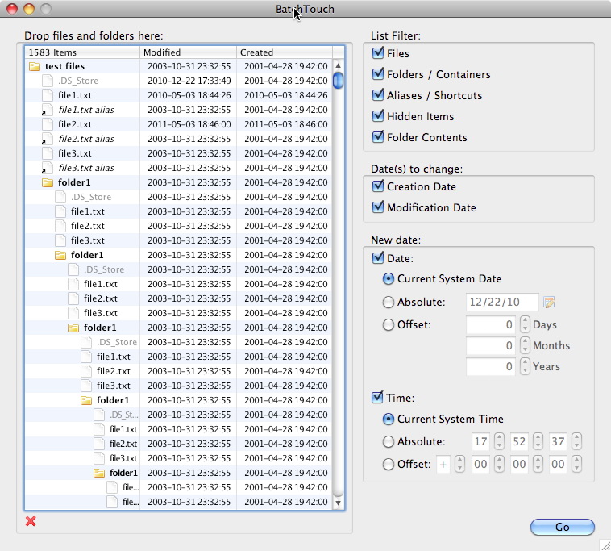Toggle the Folders / Containers checkbox
611x551 pixels.
pyautogui.click(x=378, y=73)
